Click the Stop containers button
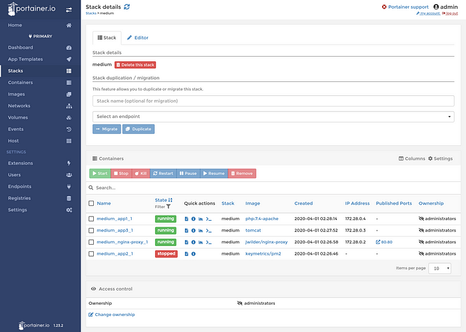The width and height of the screenshot is (466, 332). pyautogui.click(x=121, y=173)
